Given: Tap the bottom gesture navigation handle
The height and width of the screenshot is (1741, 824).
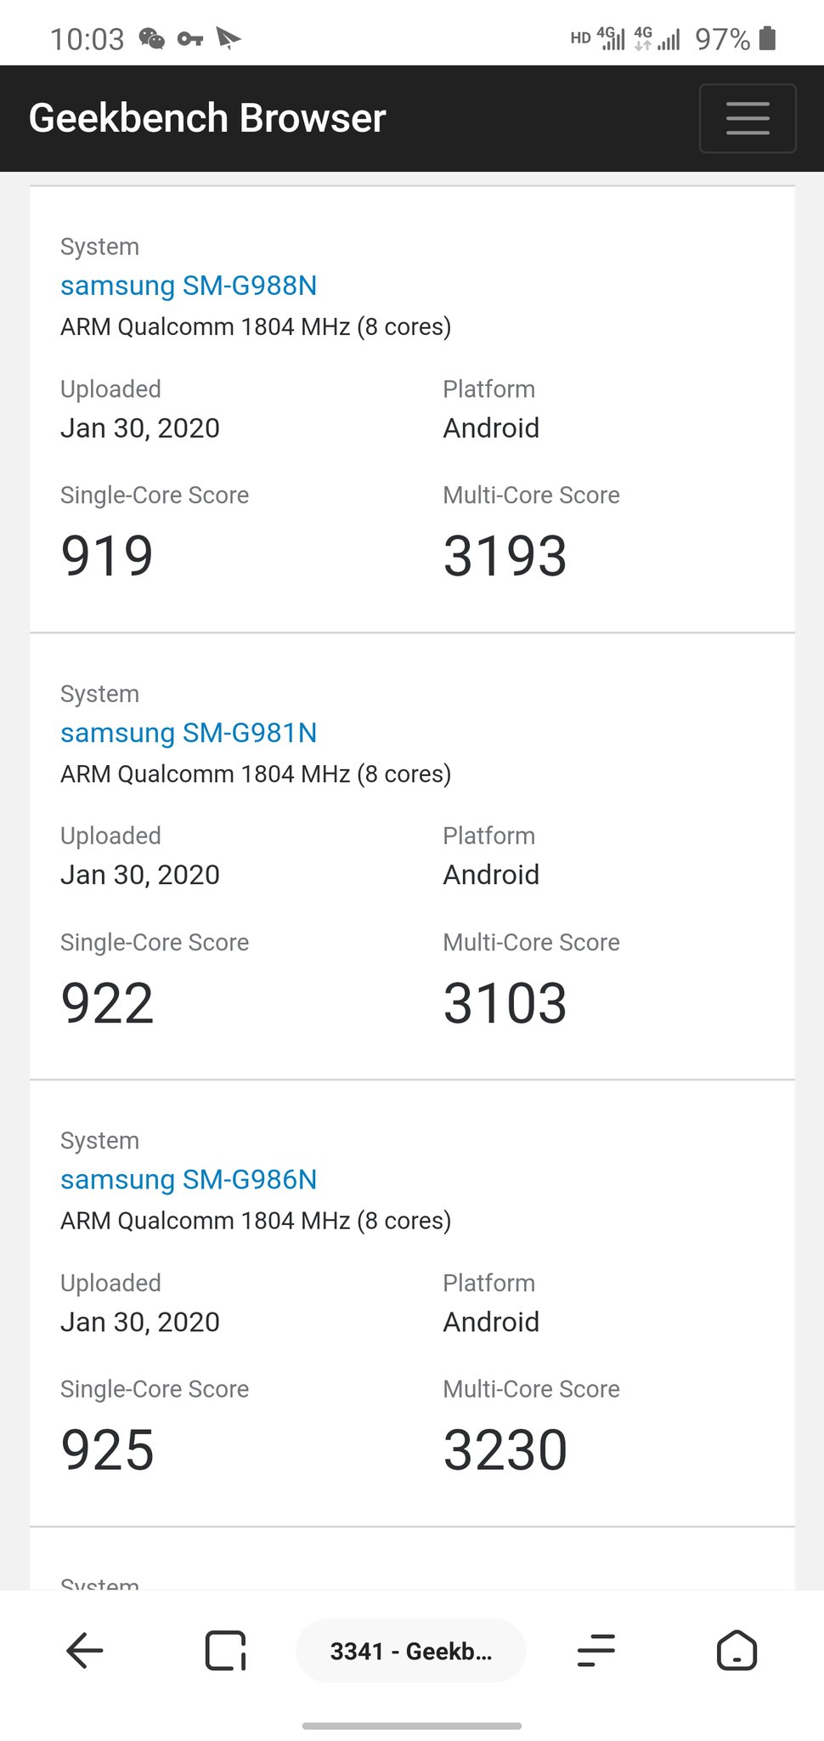Looking at the screenshot, I should [x=412, y=1726].
